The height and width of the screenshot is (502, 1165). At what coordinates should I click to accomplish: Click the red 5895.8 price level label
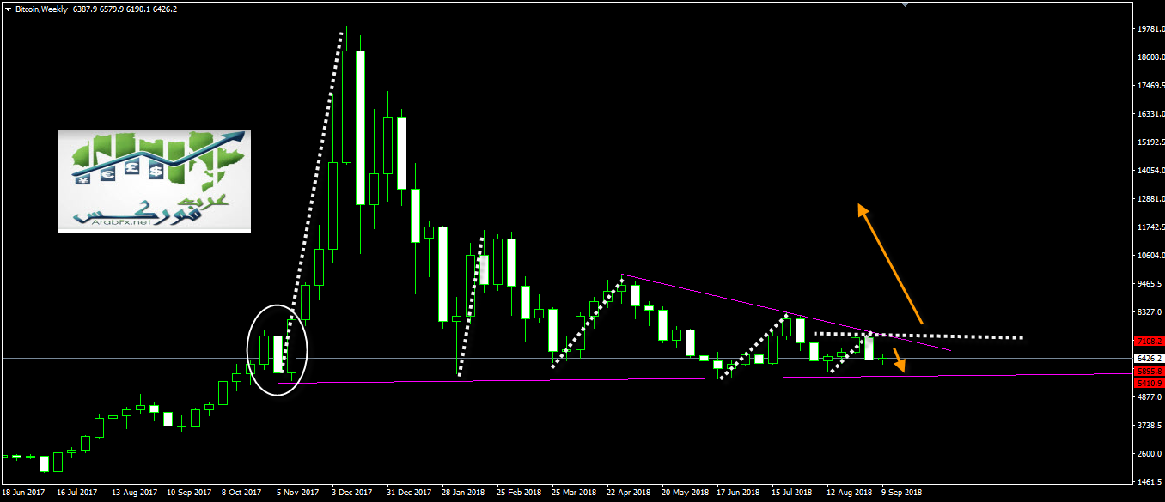1149,371
